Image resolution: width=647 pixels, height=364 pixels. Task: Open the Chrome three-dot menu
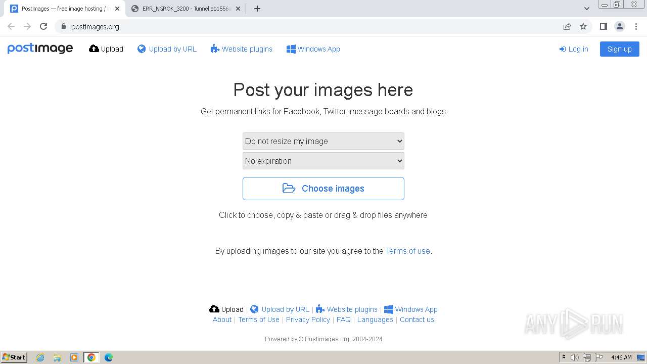click(x=636, y=26)
